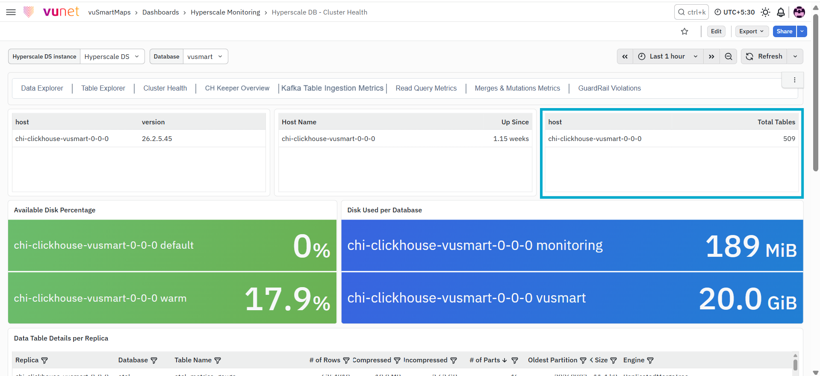
Task: Click the Refresh button
Action: tap(764, 56)
